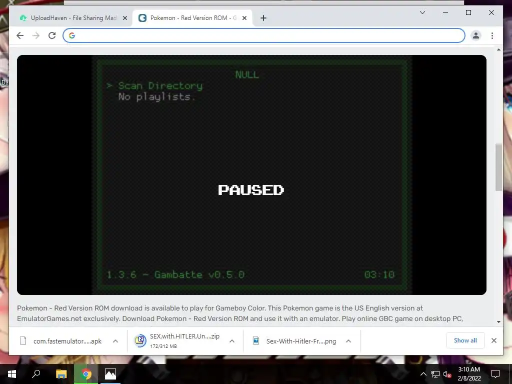The width and height of the screenshot is (512, 384).
Task: Open the notification center icon
Action: [495, 374]
